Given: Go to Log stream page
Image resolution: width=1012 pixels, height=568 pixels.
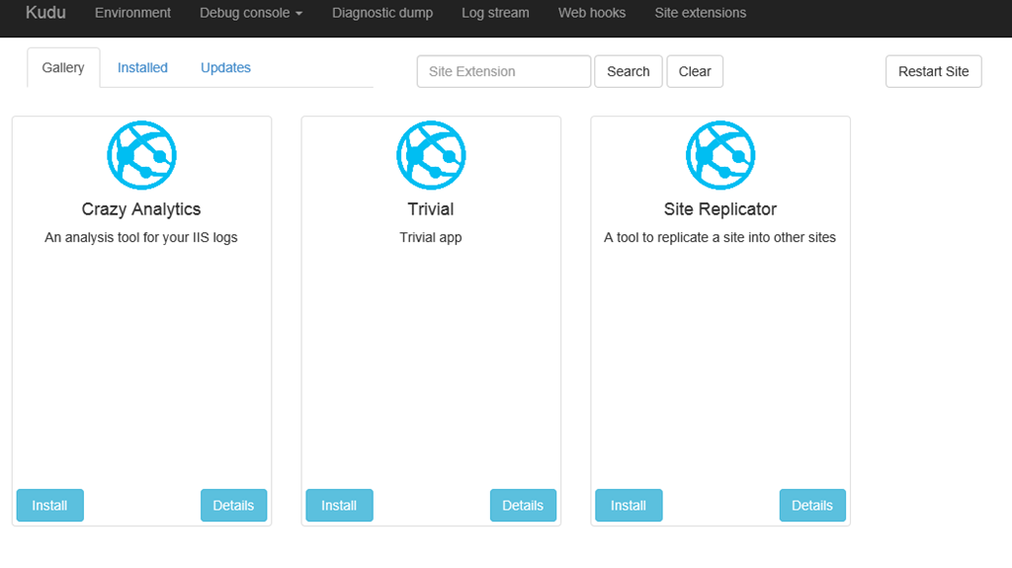Looking at the screenshot, I should click(495, 13).
